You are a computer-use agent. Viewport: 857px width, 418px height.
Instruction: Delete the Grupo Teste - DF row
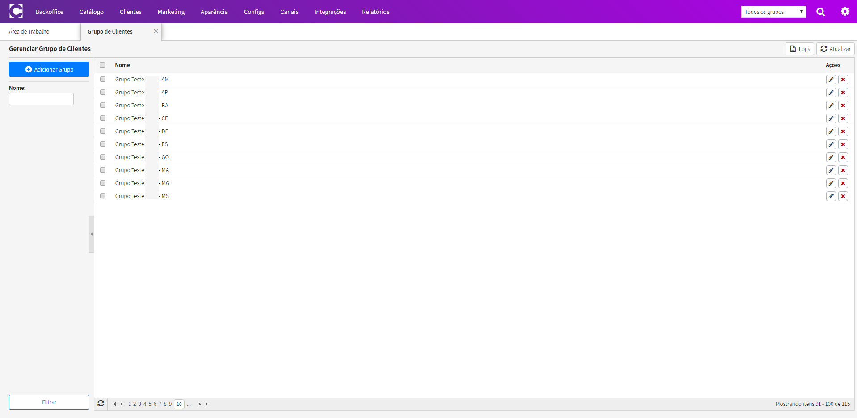click(x=843, y=131)
